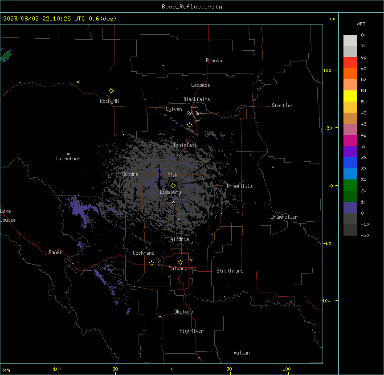Select the 30 dBZ green color swatch
Screen dimensions: 384x375
350,185
